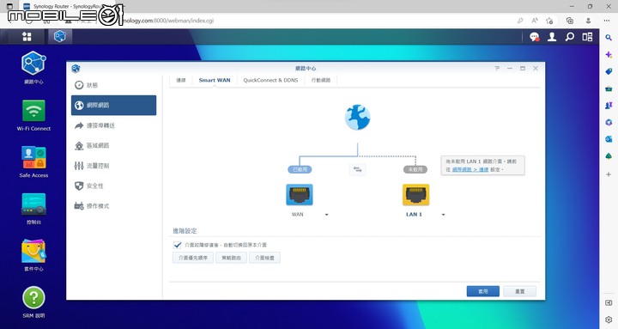Viewport: 618px width, 329px height.
Task: Open the browser three-dot more menu
Action: 607,21
